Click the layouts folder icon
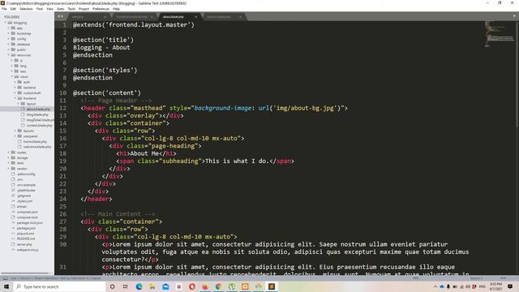The image size is (519, 292). [19, 131]
